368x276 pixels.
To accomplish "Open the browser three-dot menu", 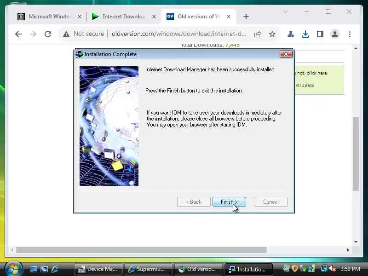I will click(x=350, y=34).
